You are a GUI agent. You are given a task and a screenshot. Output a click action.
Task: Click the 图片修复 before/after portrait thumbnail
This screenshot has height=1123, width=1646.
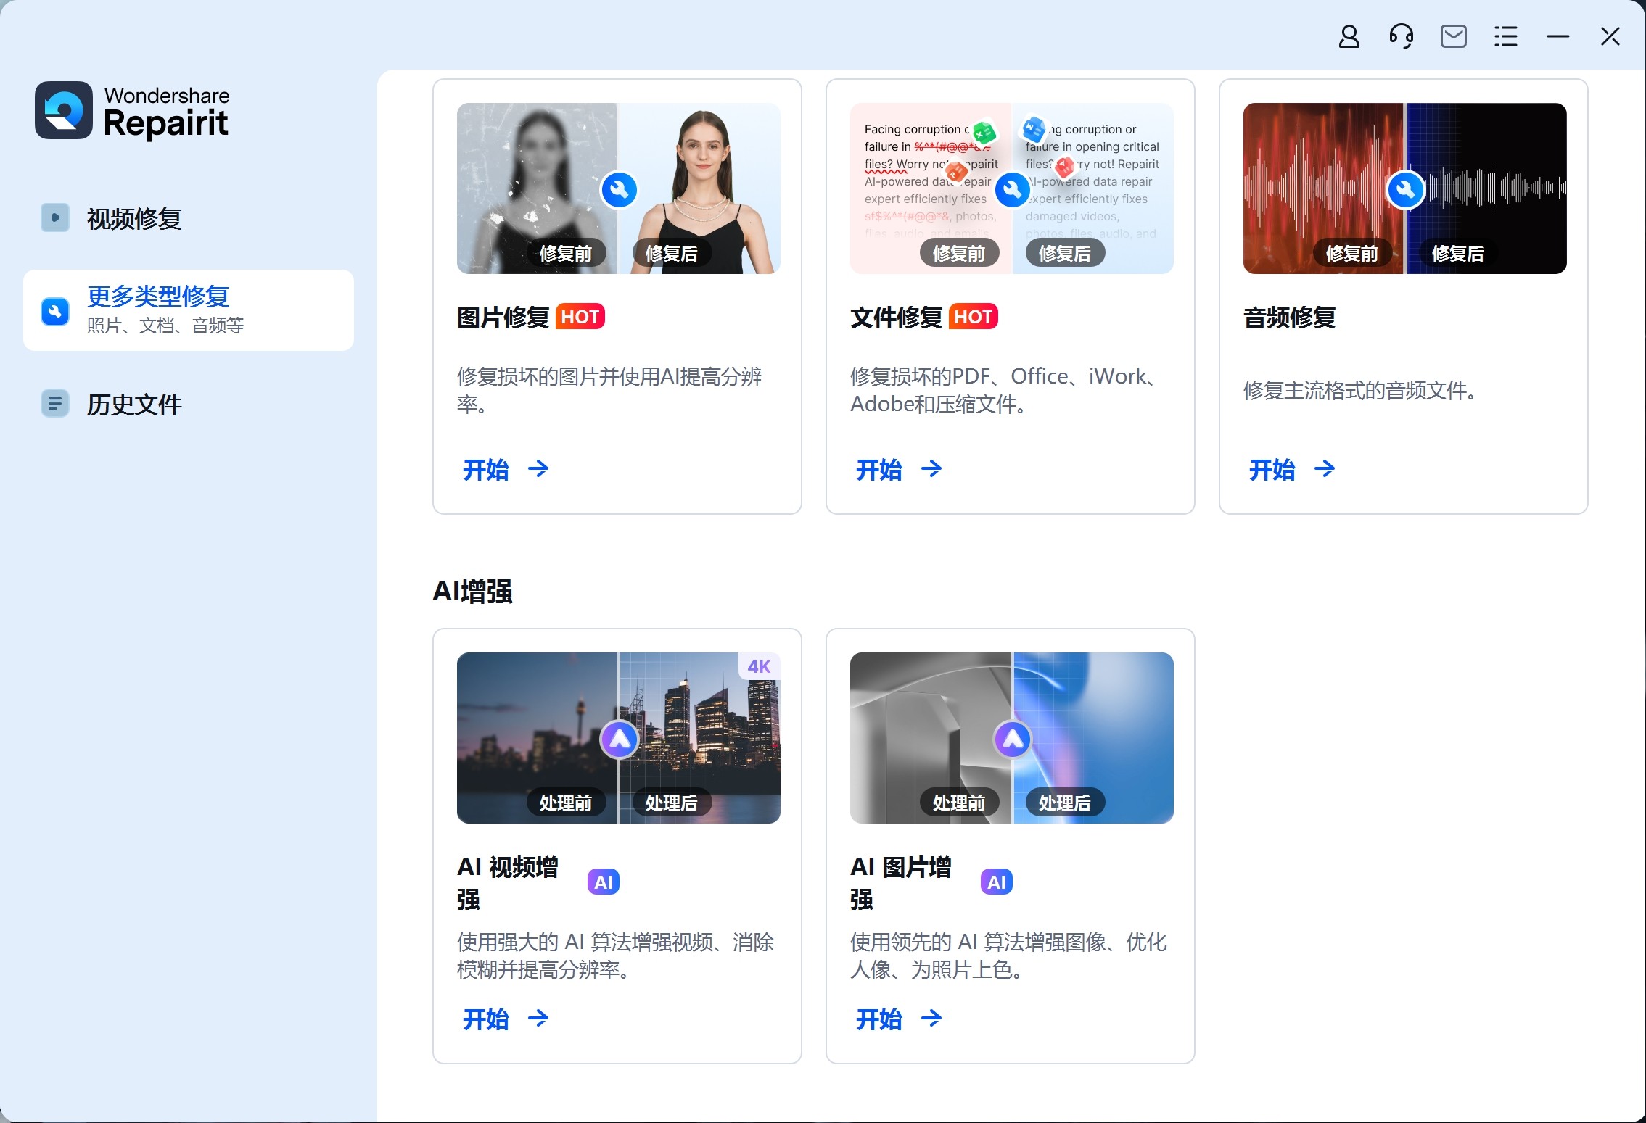[x=619, y=188]
